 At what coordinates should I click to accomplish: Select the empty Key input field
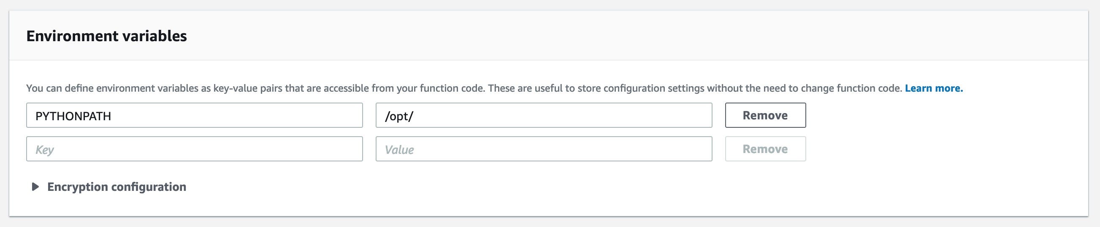pyautogui.click(x=194, y=149)
